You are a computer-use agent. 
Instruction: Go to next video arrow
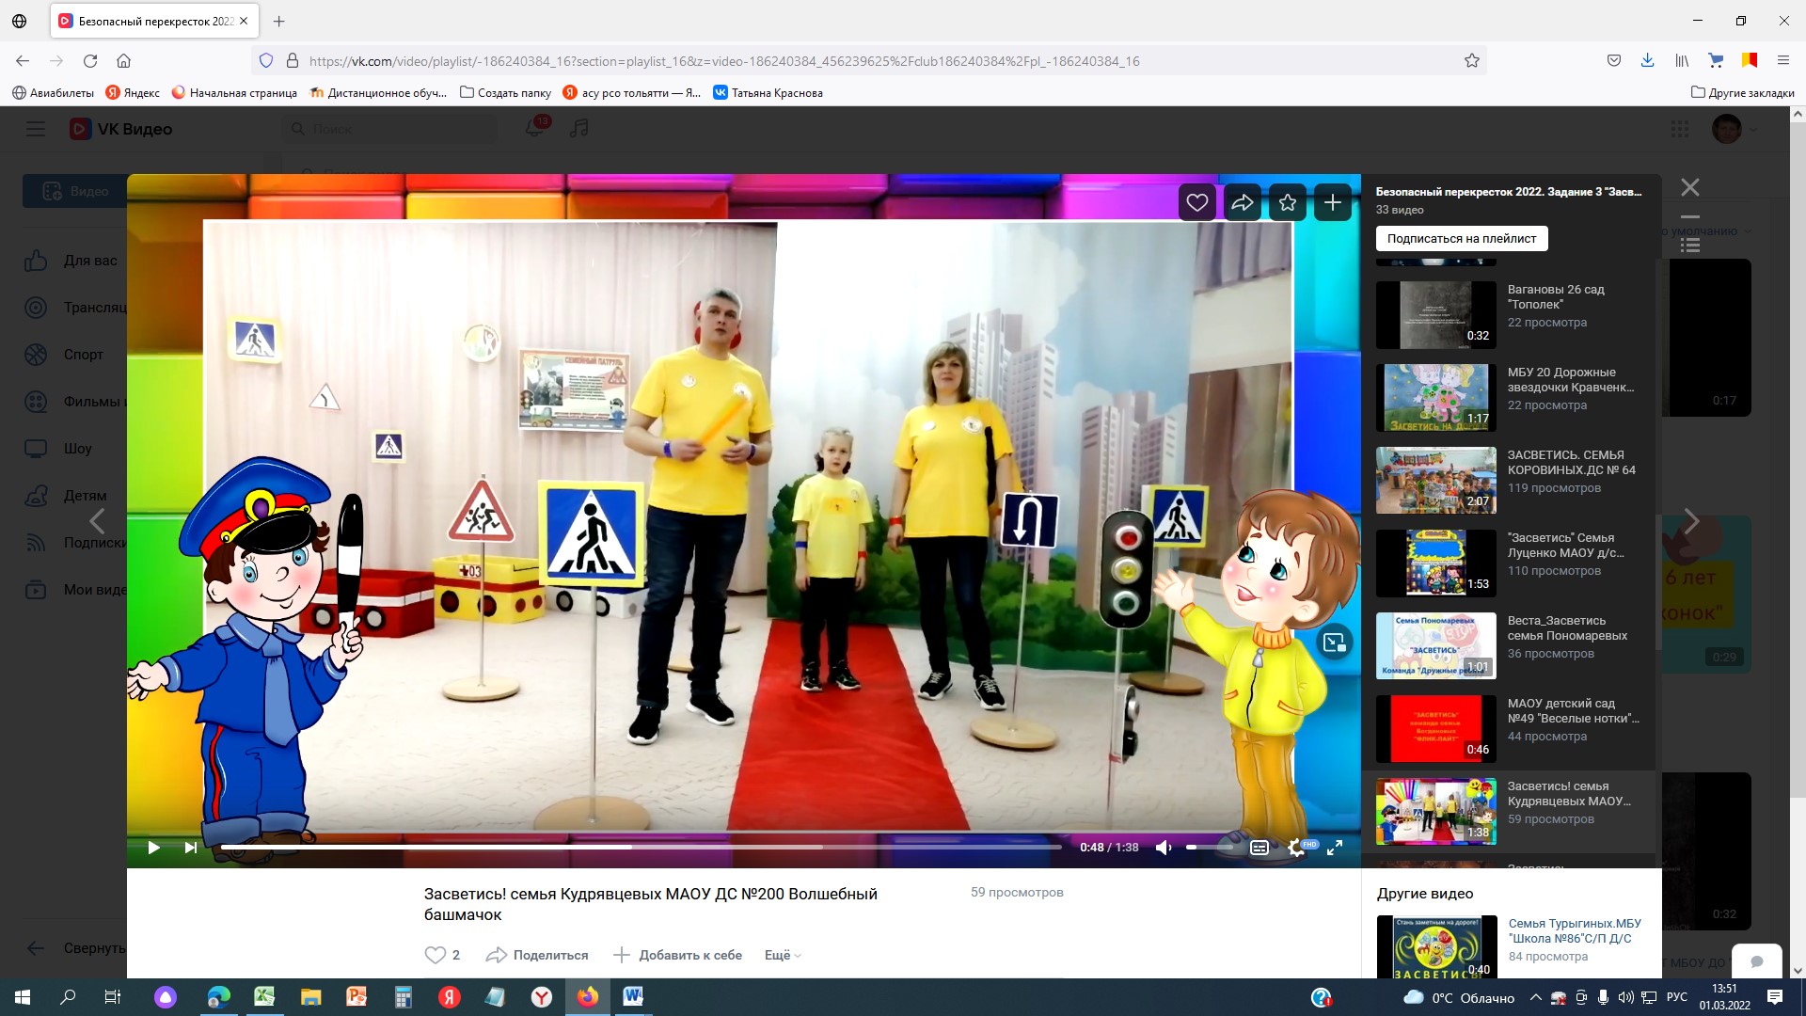[1691, 520]
